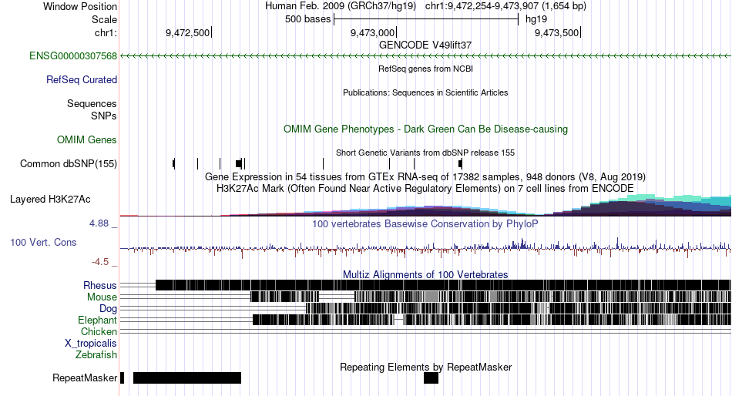Click the 4.88 conservation upper scale value
The width and height of the screenshot is (732, 396).
point(99,223)
